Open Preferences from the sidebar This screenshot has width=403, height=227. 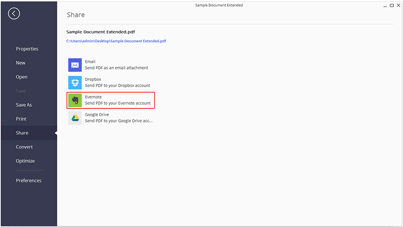[29, 181]
